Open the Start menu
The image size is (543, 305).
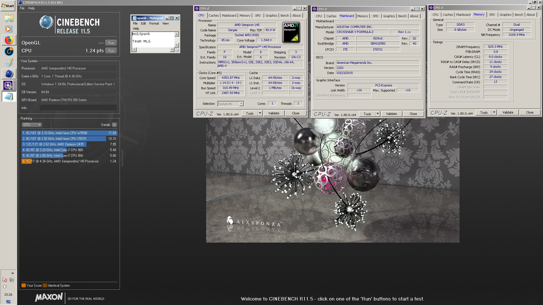[8, 6]
